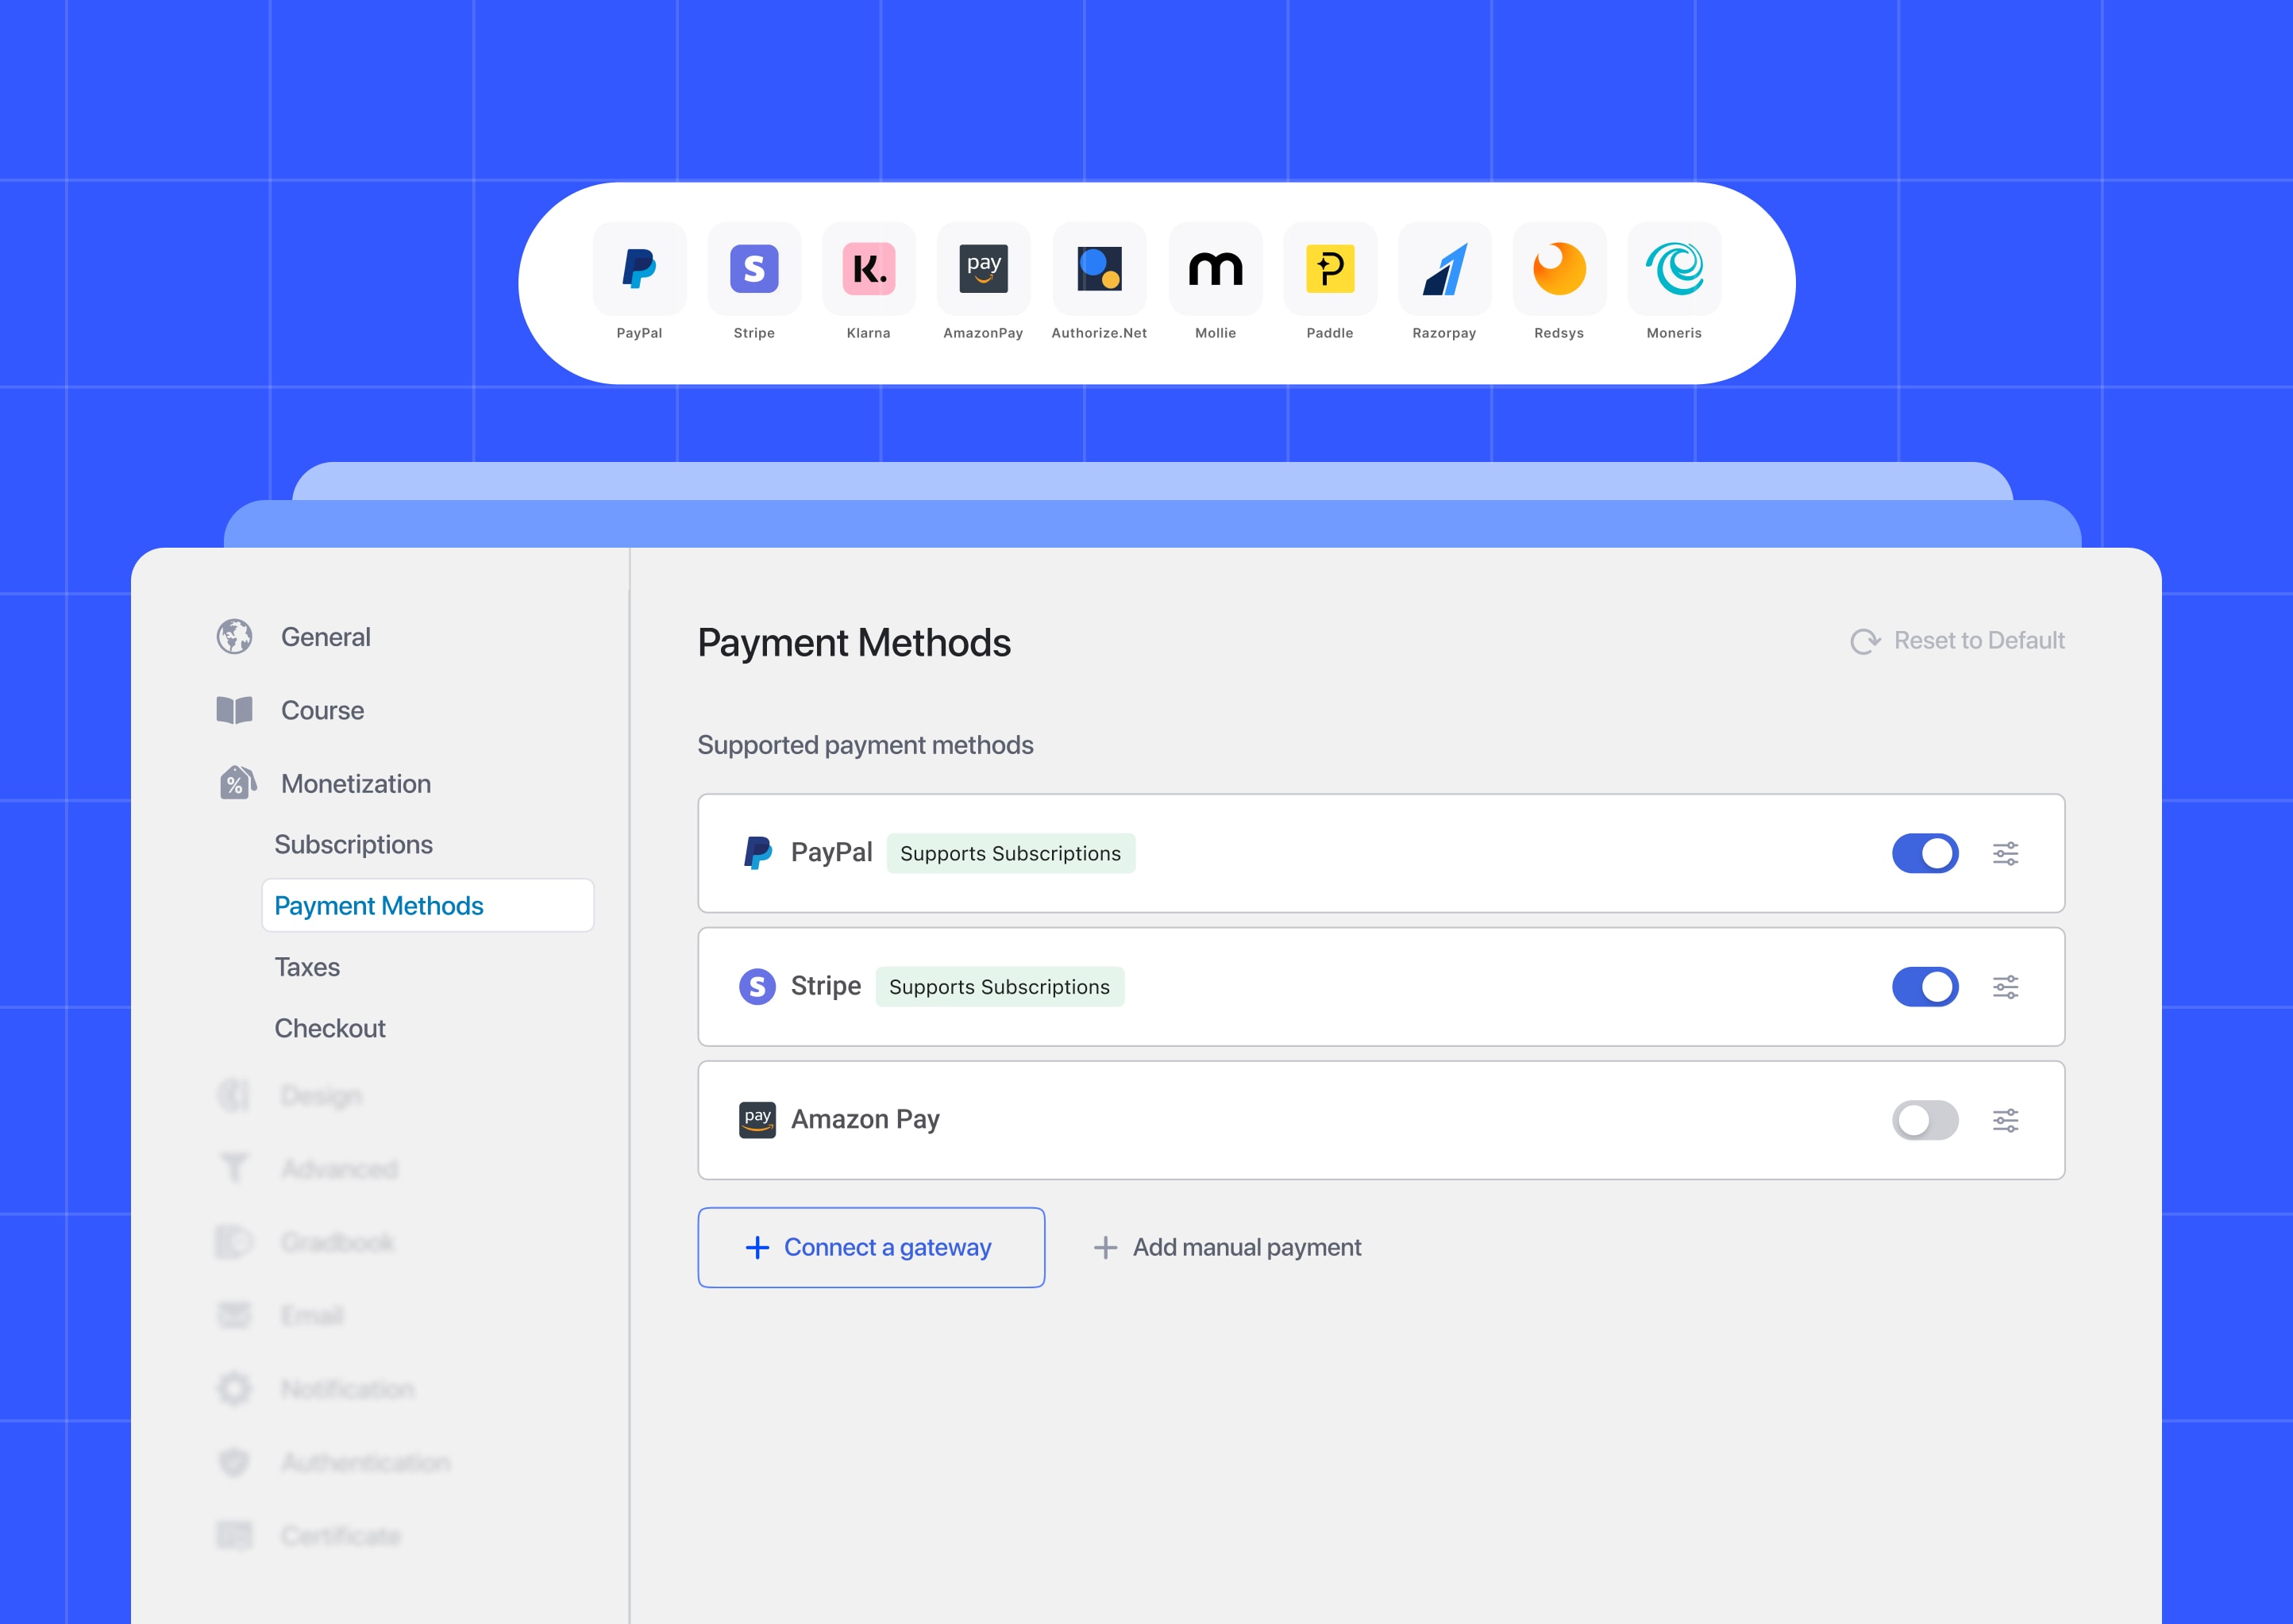Go to Subscriptions submenu
This screenshot has height=1624, width=2293.
coord(353,845)
